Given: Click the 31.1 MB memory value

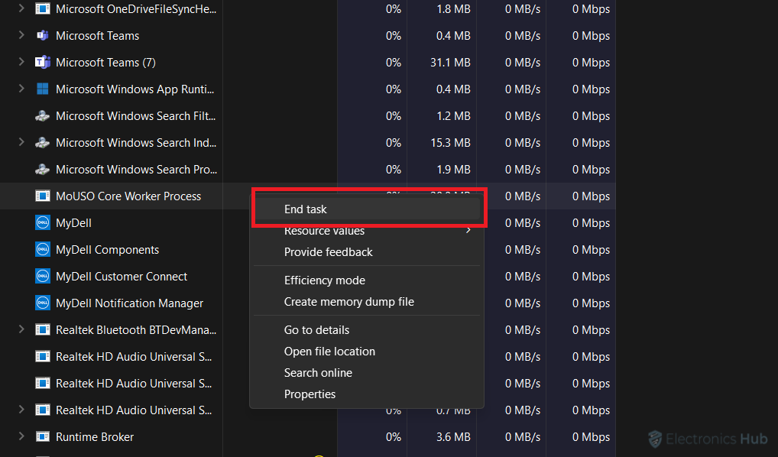Looking at the screenshot, I should (x=450, y=63).
